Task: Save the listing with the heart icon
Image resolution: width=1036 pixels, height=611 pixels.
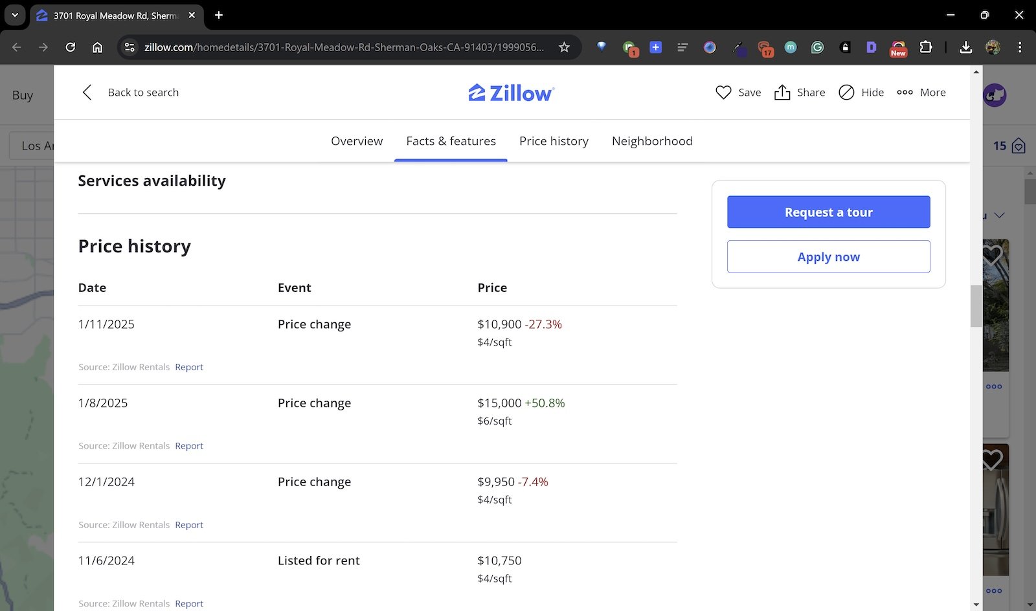Action: coord(723,93)
